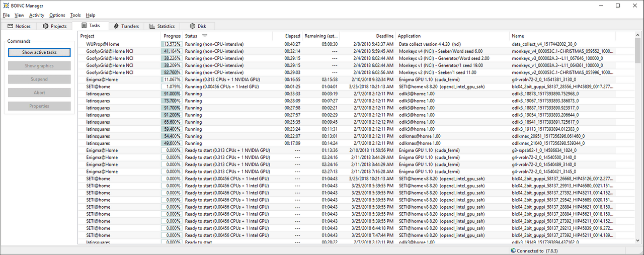The height and width of the screenshot is (255, 644).
Task: Click the Properties command button
Action: (x=39, y=106)
